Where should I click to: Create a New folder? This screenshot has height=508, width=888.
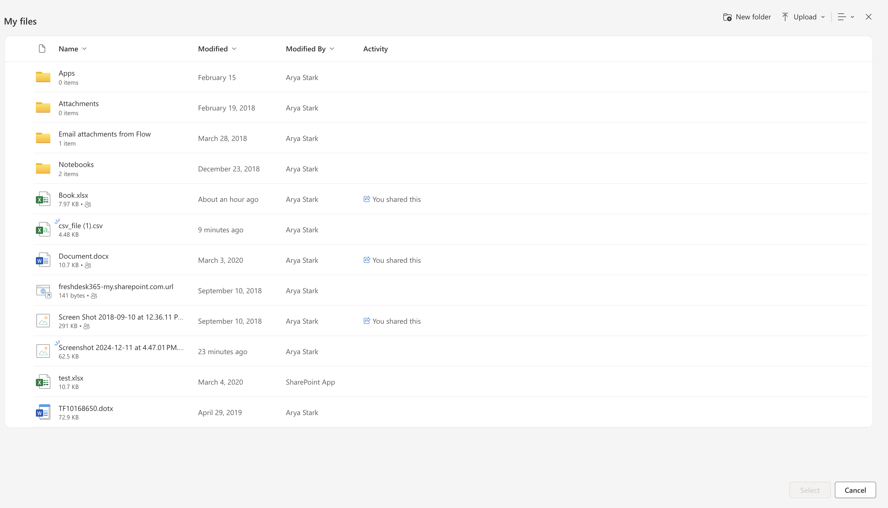747,17
